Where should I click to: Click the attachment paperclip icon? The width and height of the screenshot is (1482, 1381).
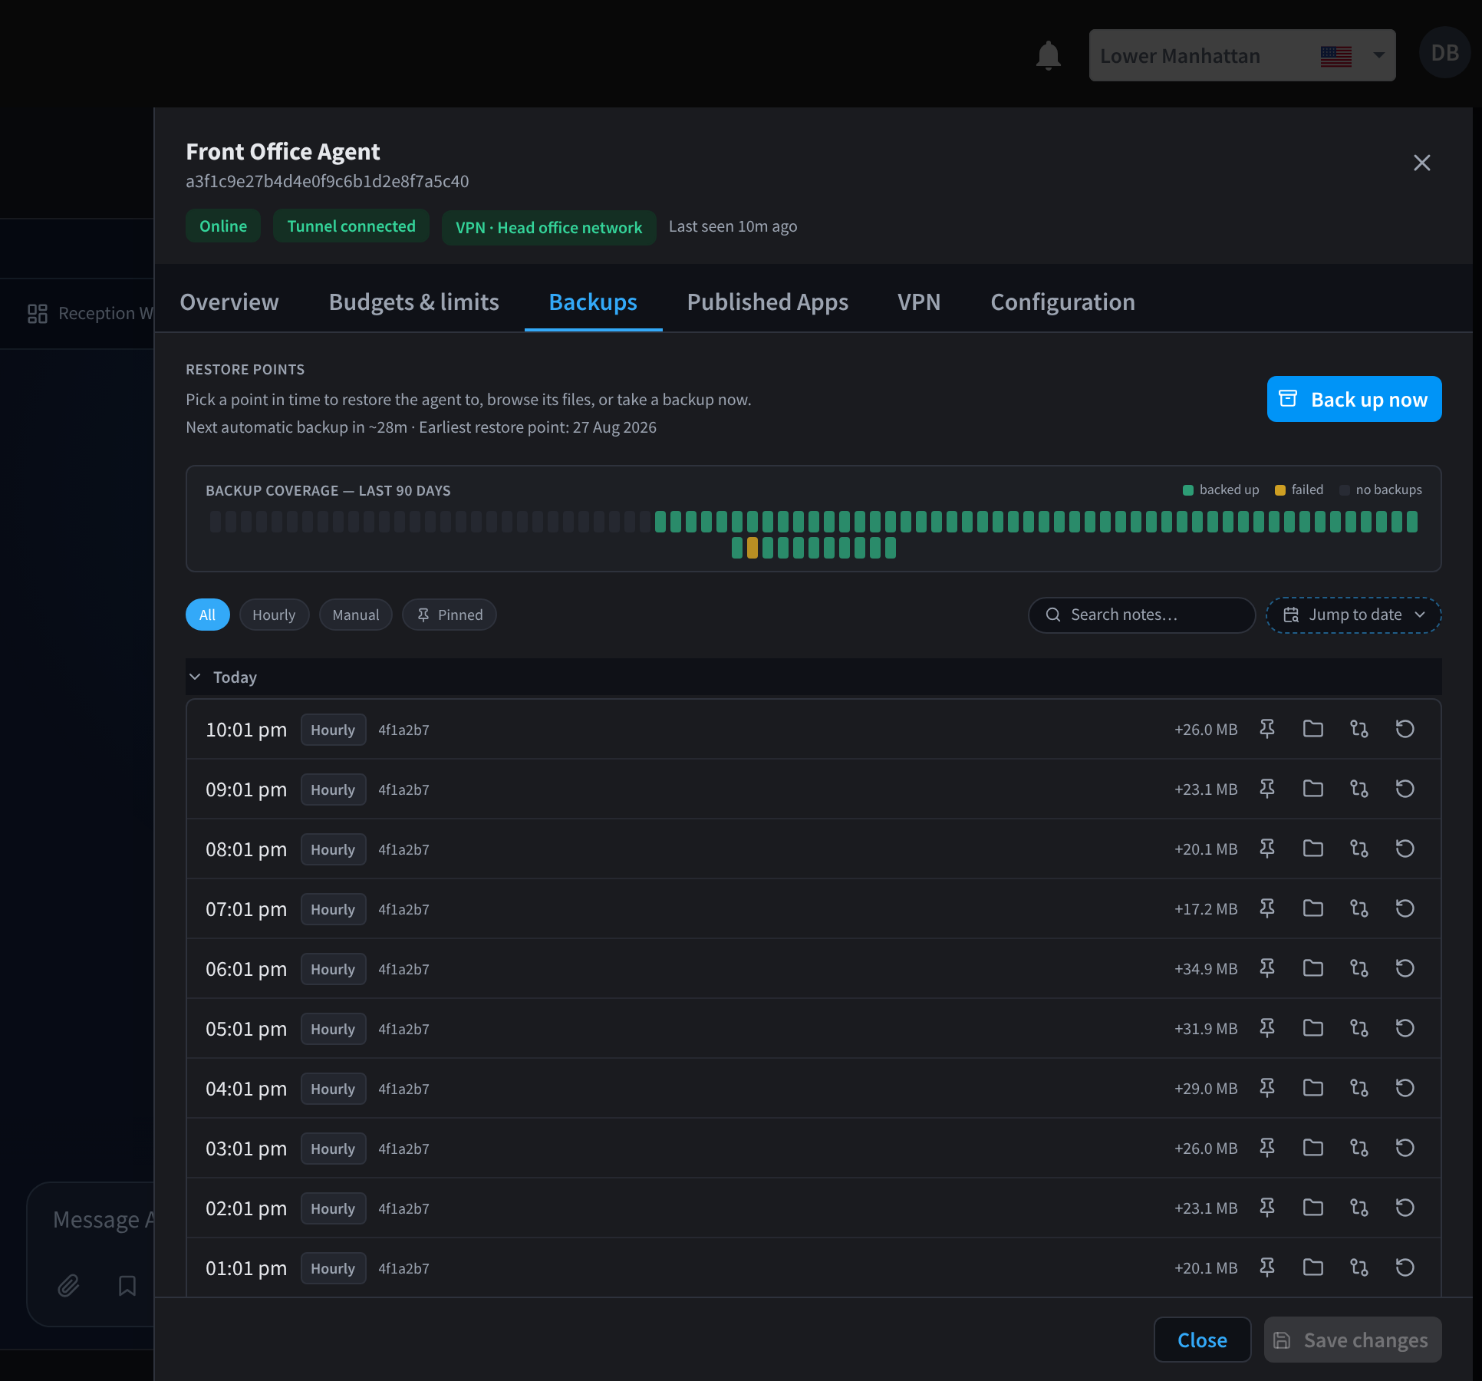69,1285
